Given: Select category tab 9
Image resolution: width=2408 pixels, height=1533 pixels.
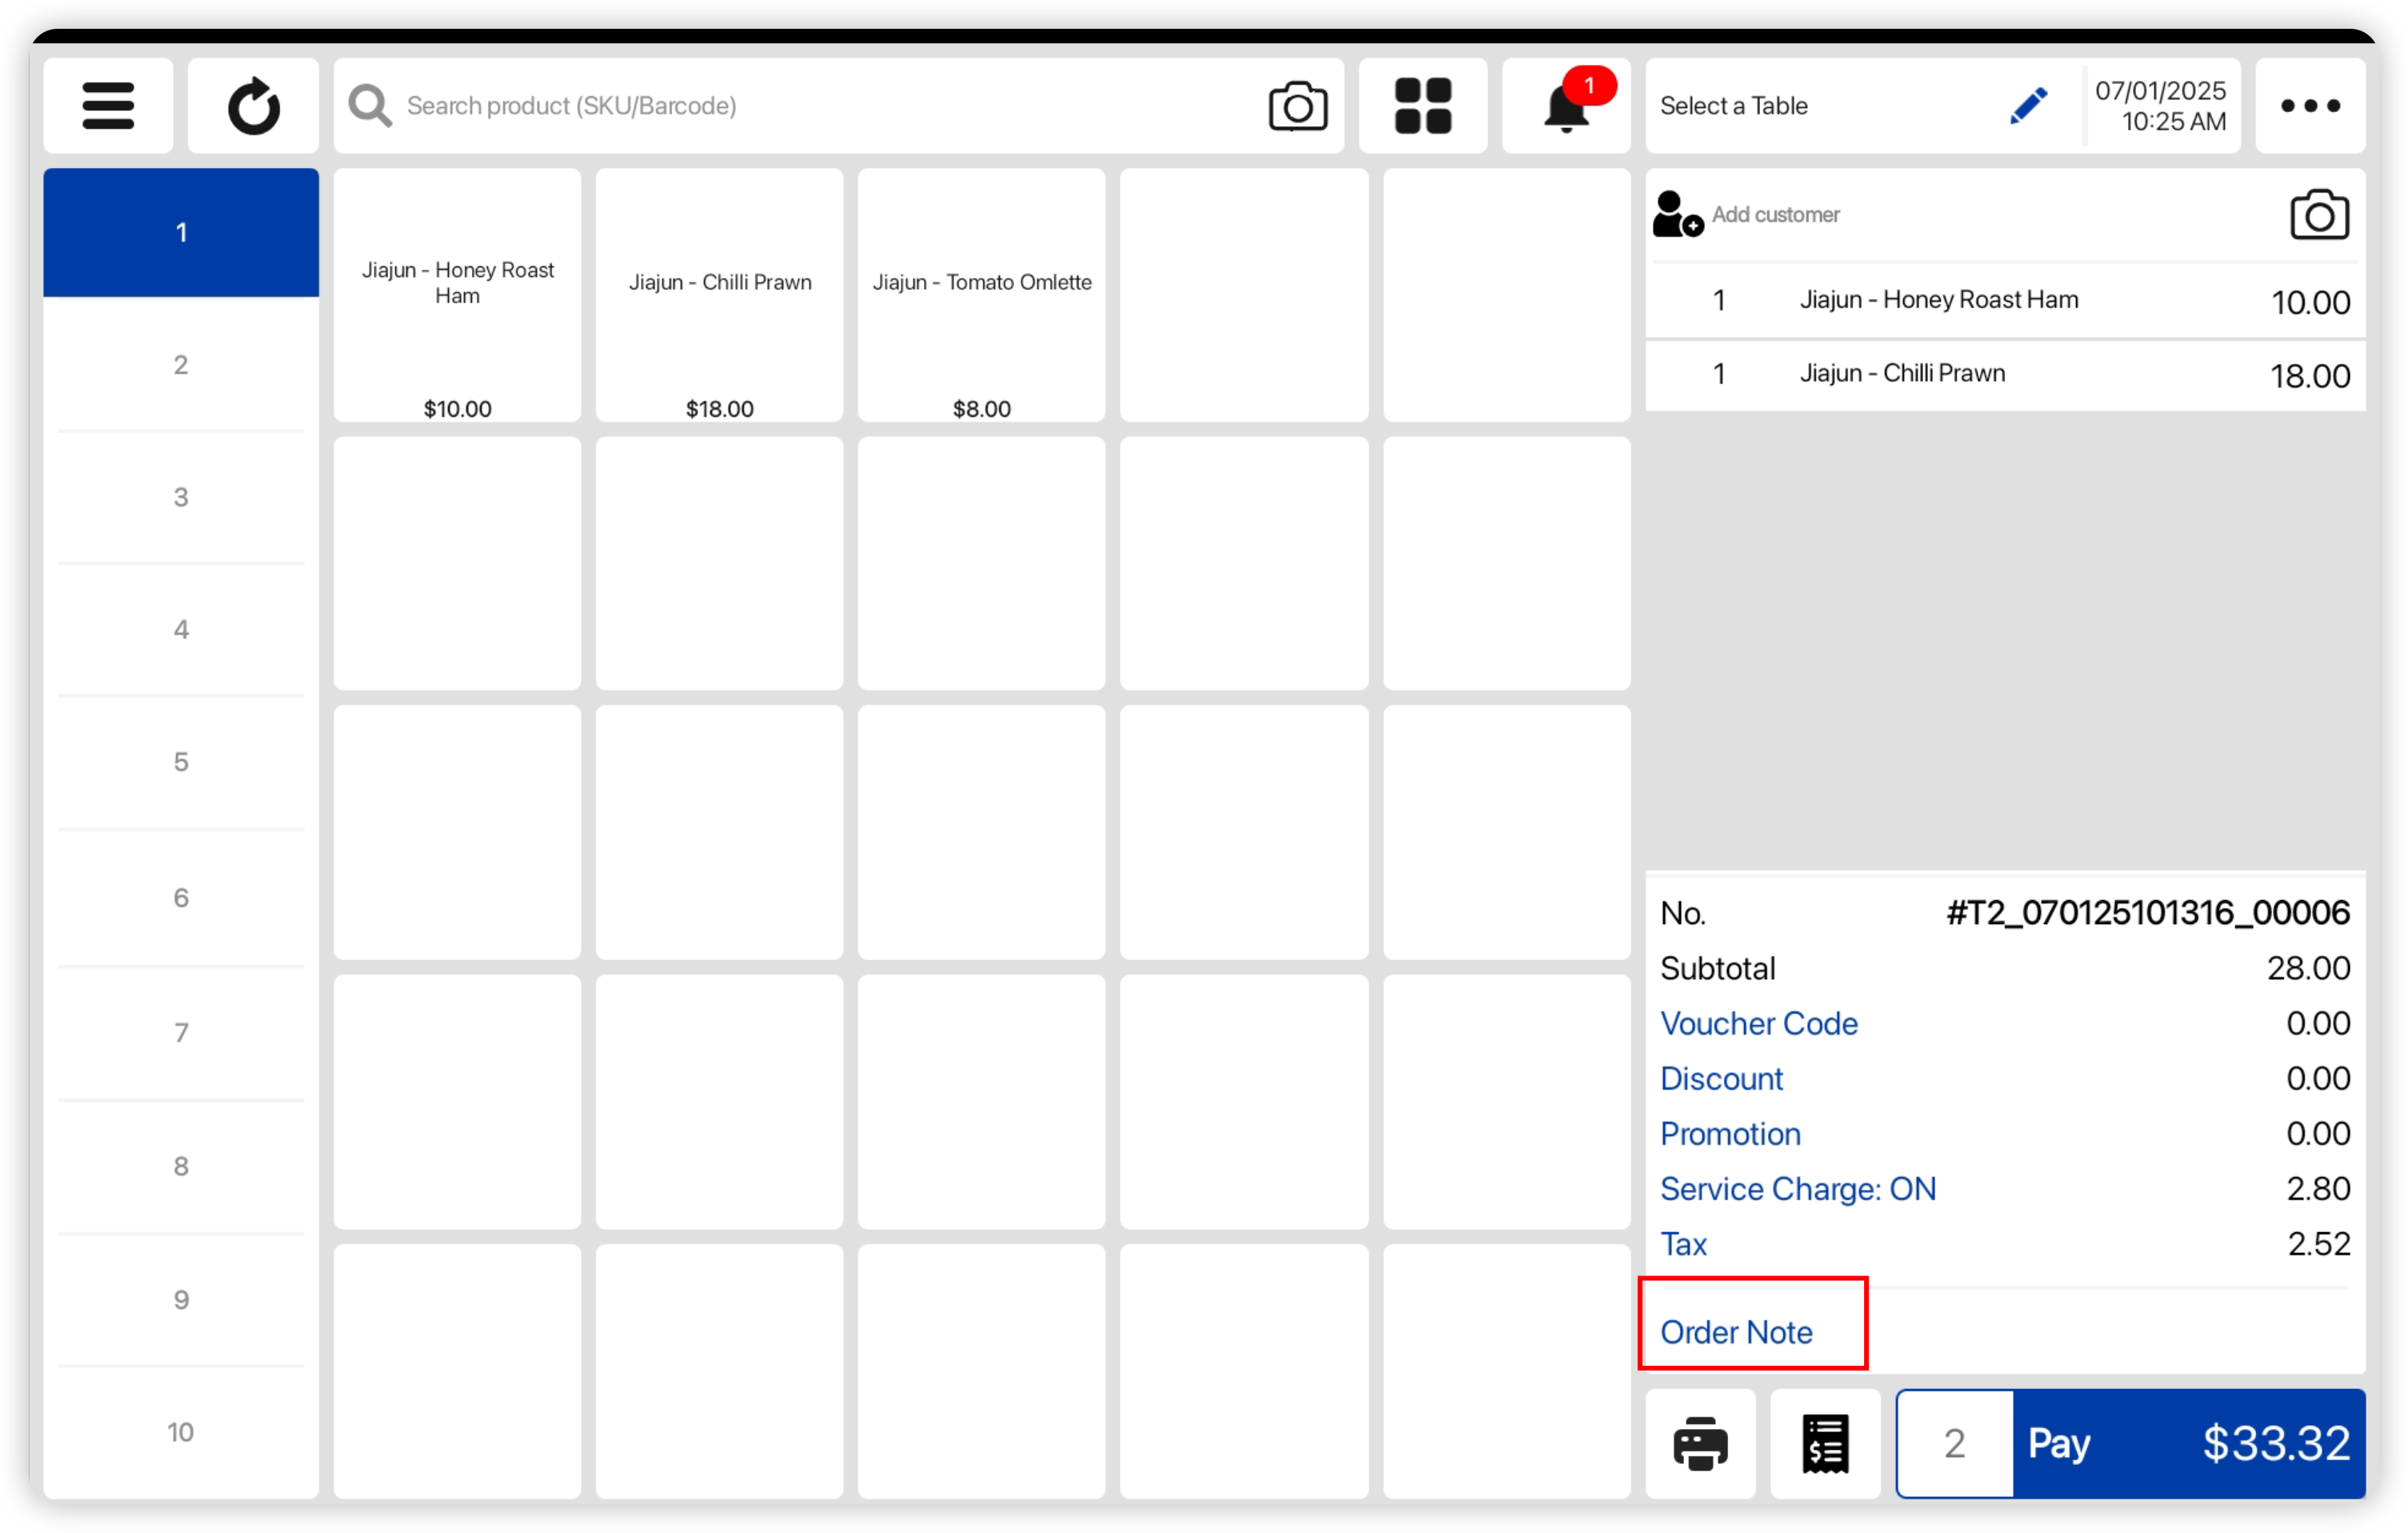Looking at the screenshot, I should coord(181,1299).
